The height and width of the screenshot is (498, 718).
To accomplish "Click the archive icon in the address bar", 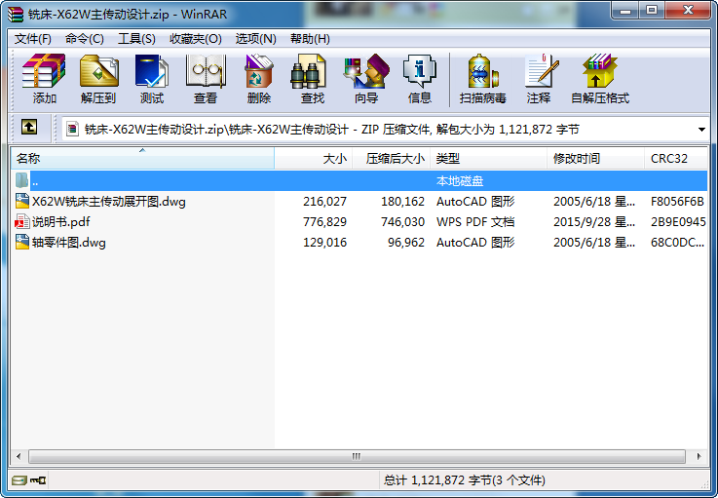I will (72, 130).
